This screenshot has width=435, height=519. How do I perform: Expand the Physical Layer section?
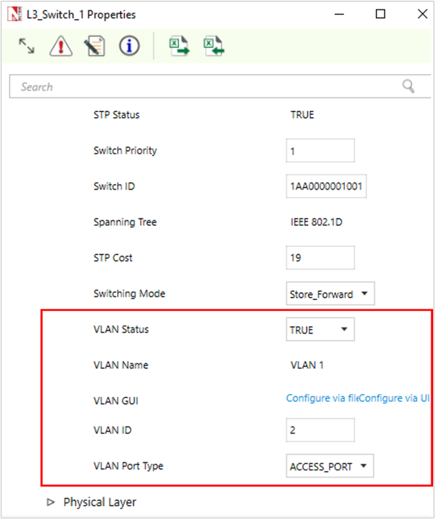pyautogui.click(x=51, y=502)
